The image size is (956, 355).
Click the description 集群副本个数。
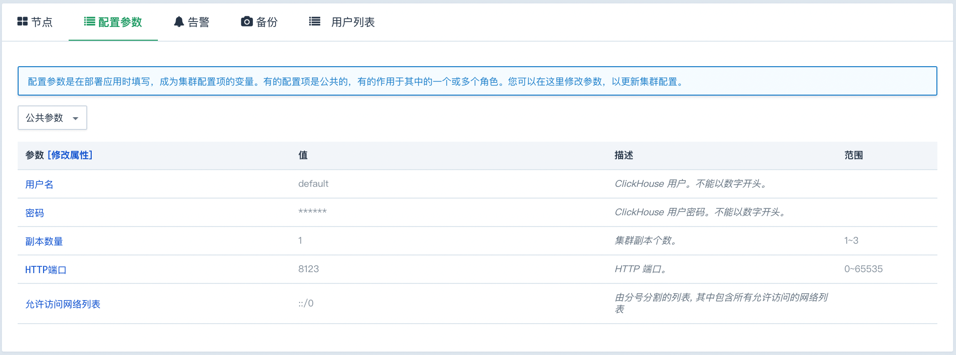pyautogui.click(x=646, y=241)
